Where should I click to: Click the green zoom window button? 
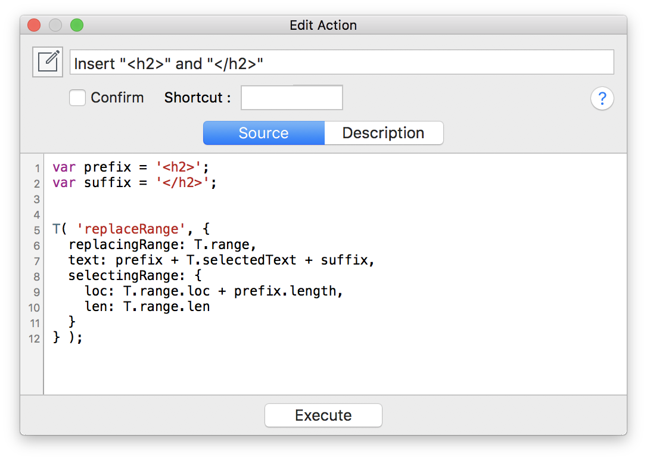coord(77,25)
